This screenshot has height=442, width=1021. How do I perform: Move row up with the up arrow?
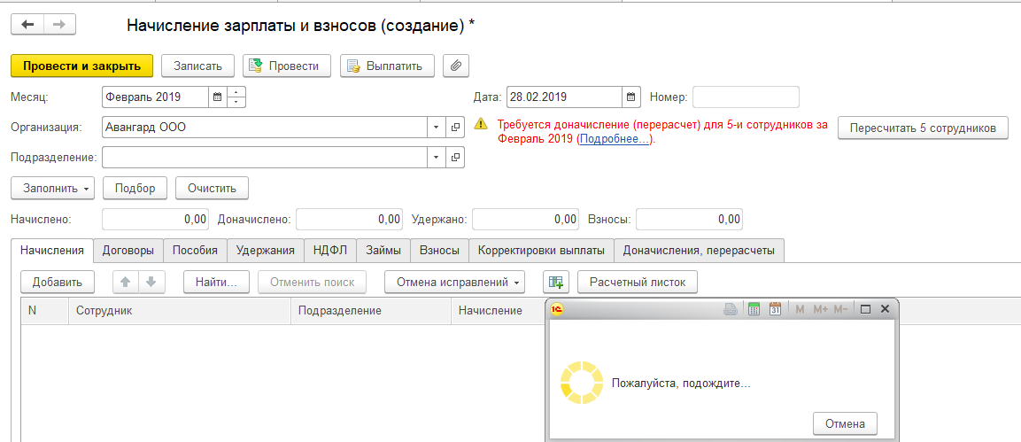tap(127, 283)
